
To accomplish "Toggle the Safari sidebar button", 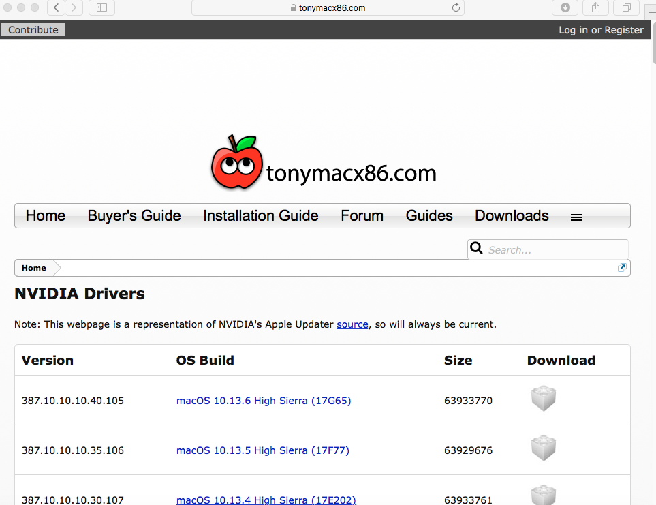I will point(101,7).
